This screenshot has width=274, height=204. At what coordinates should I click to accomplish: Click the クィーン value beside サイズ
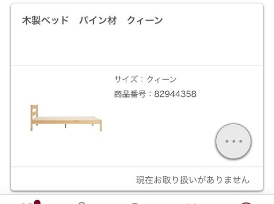[162, 79]
